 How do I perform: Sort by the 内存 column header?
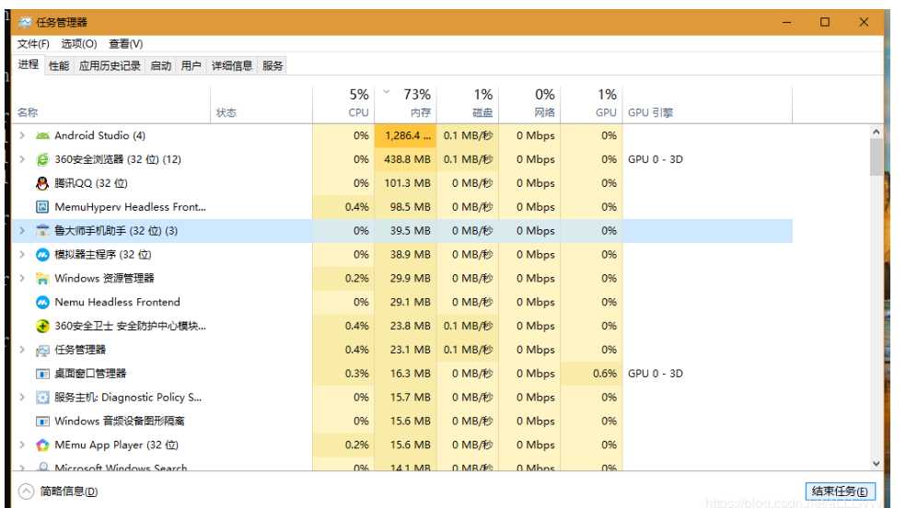(x=405, y=104)
